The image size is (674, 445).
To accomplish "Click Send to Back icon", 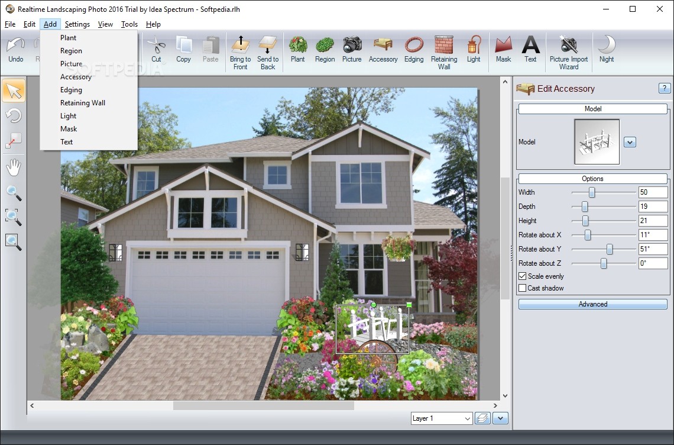I will 268,53.
